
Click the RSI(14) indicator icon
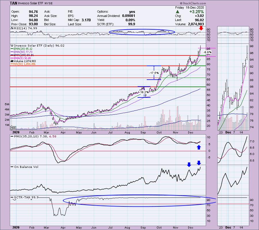tap(11, 28)
